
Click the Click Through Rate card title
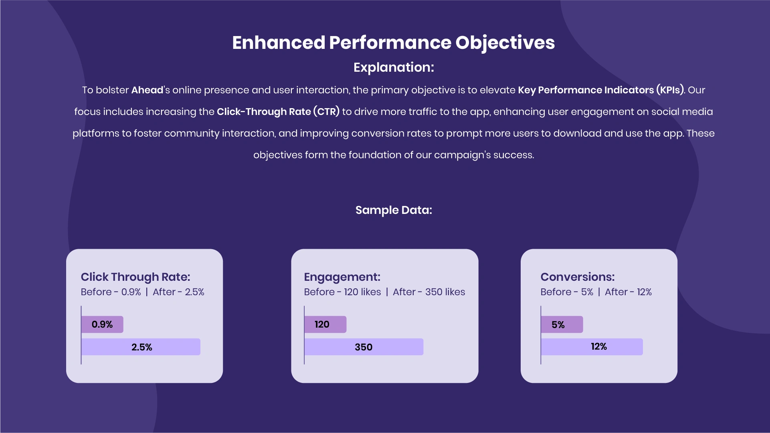[135, 277]
